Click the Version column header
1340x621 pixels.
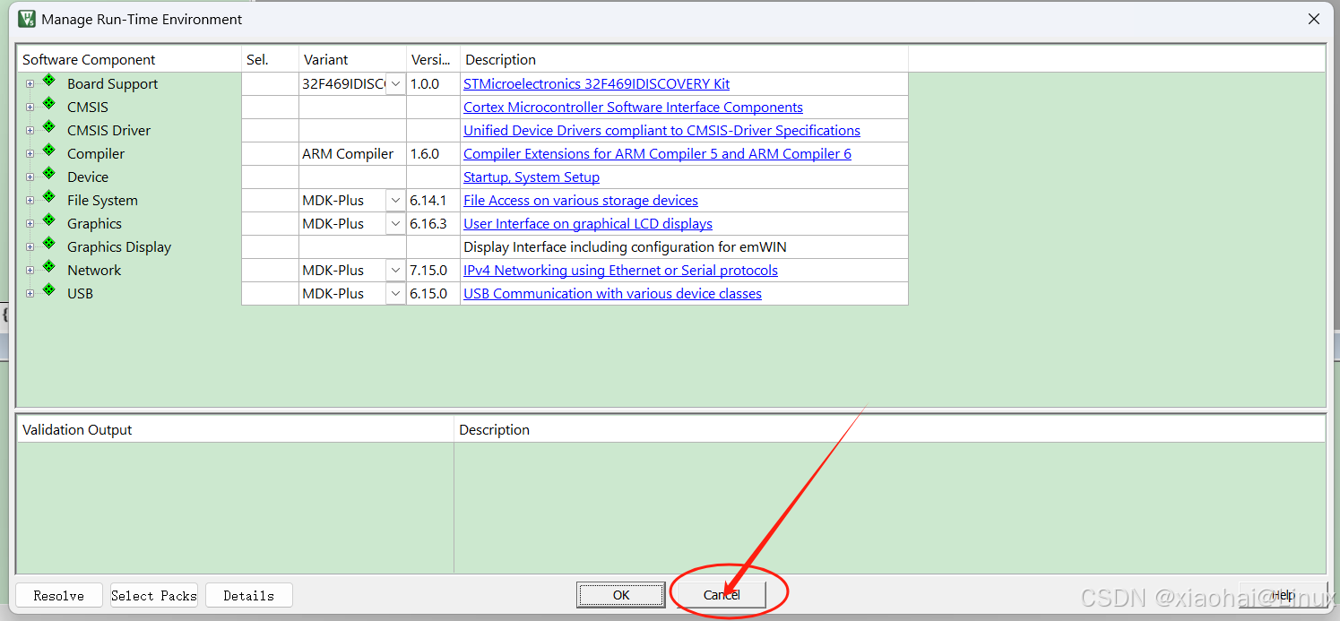[433, 60]
